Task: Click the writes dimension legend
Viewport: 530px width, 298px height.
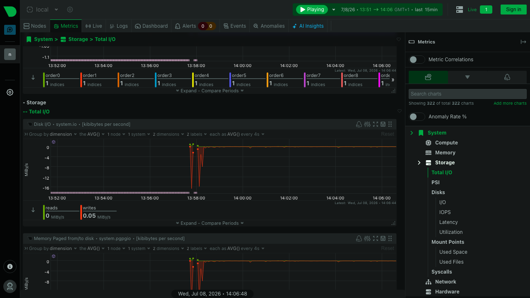Action: tap(99, 212)
